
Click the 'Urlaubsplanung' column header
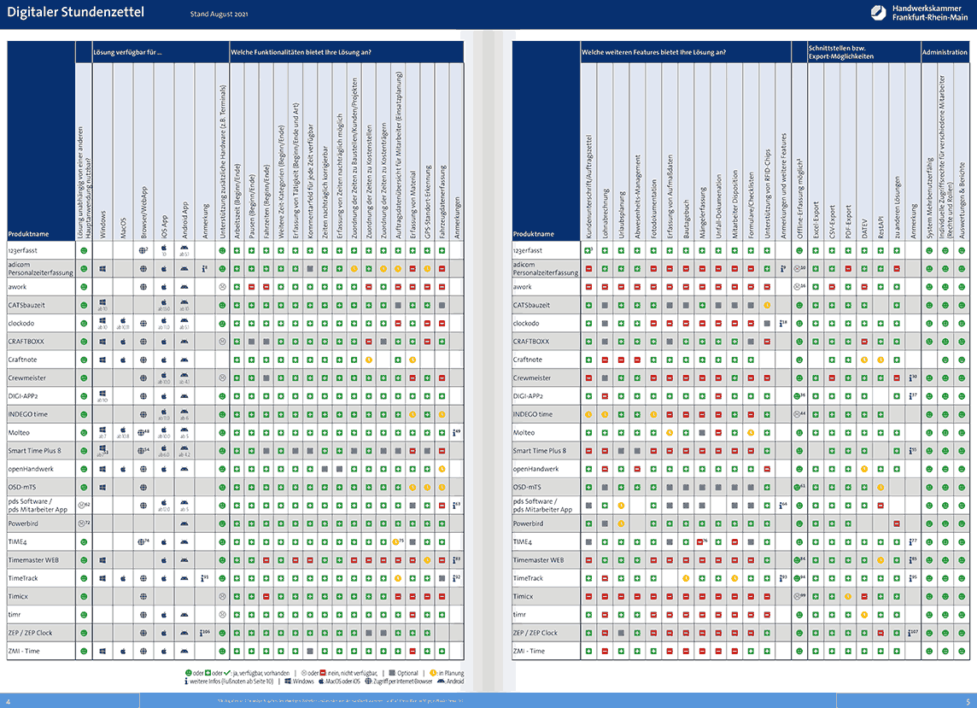coord(621,215)
